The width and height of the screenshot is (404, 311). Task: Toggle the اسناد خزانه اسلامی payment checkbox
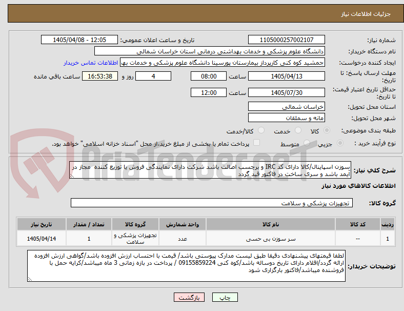[x=257, y=143]
